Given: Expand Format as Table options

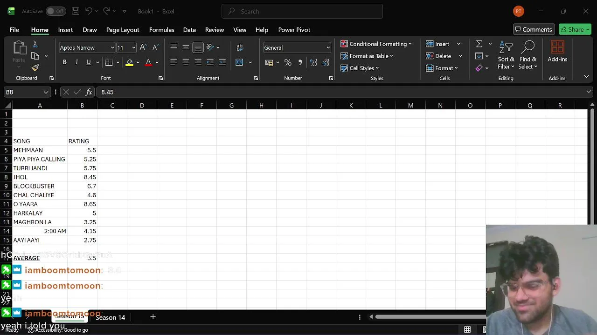Looking at the screenshot, I should (x=367, y=56).
